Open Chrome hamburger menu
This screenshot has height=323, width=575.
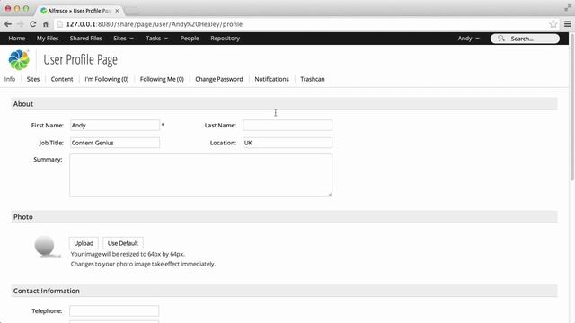coord(567,24)
